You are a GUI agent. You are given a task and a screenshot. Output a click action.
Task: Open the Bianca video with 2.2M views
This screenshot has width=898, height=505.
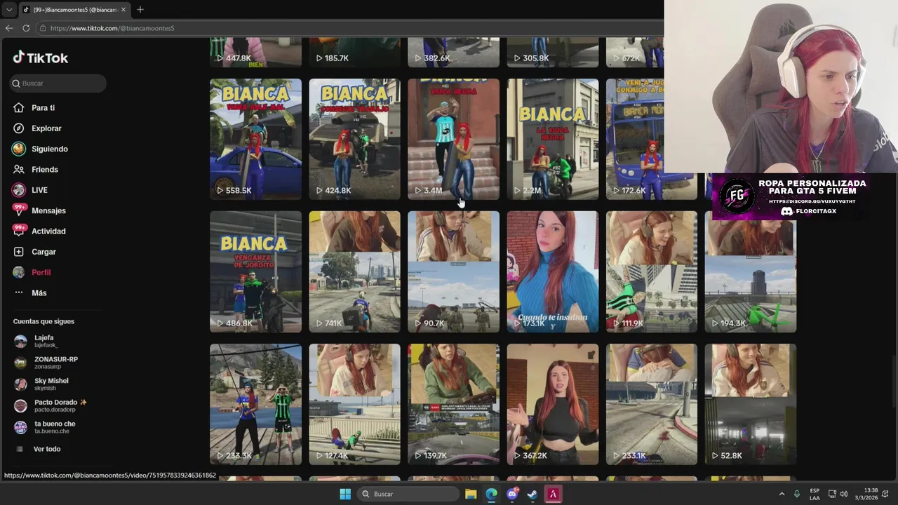[553, 139]
